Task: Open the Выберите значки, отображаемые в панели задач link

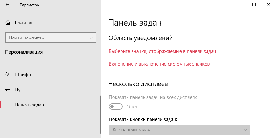Action: 162,51
